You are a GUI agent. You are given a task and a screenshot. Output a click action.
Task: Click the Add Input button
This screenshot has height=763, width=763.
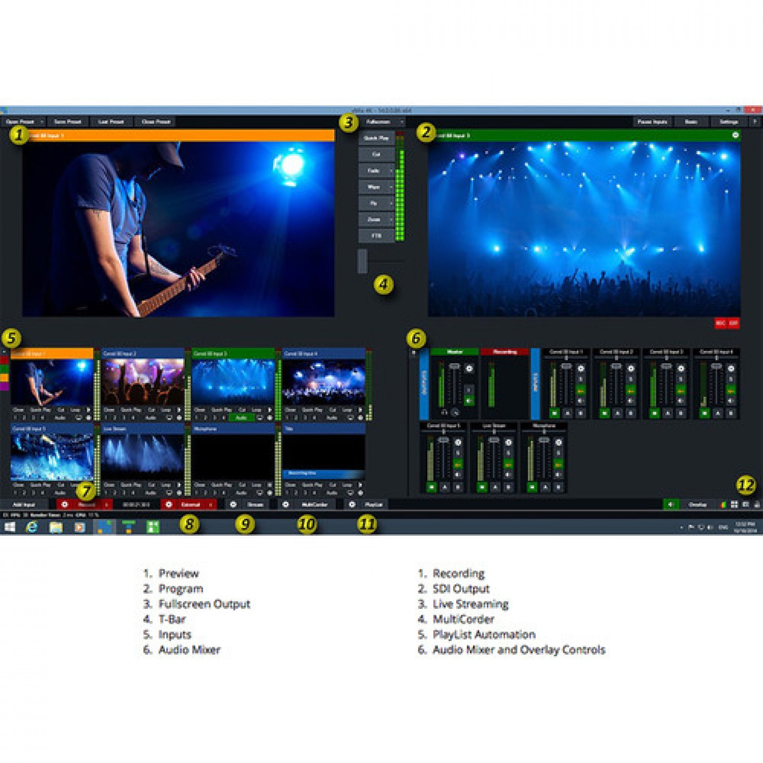24,505
